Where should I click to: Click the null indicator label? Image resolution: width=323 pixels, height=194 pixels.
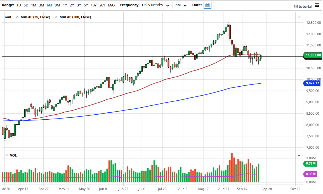point(8,17)
